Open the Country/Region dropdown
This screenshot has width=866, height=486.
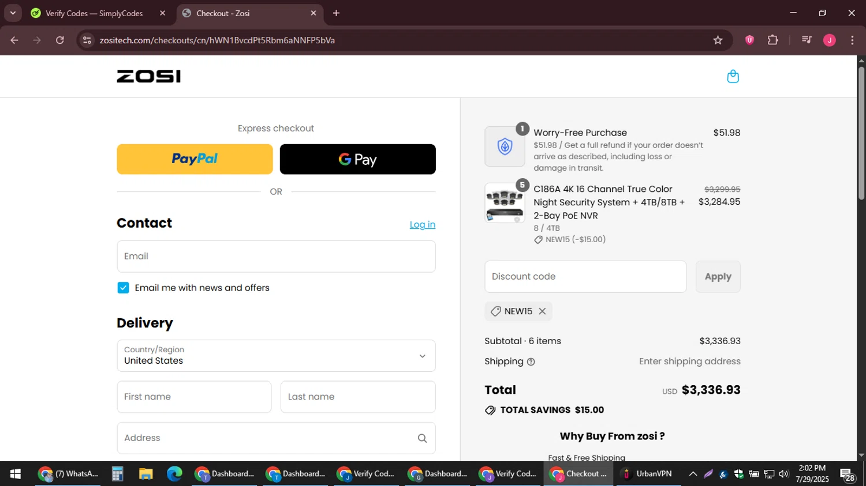276,356
